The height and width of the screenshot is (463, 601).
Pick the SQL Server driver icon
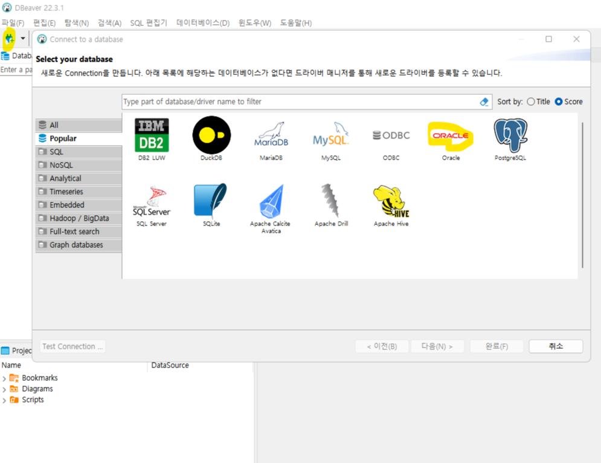[152, 201]
